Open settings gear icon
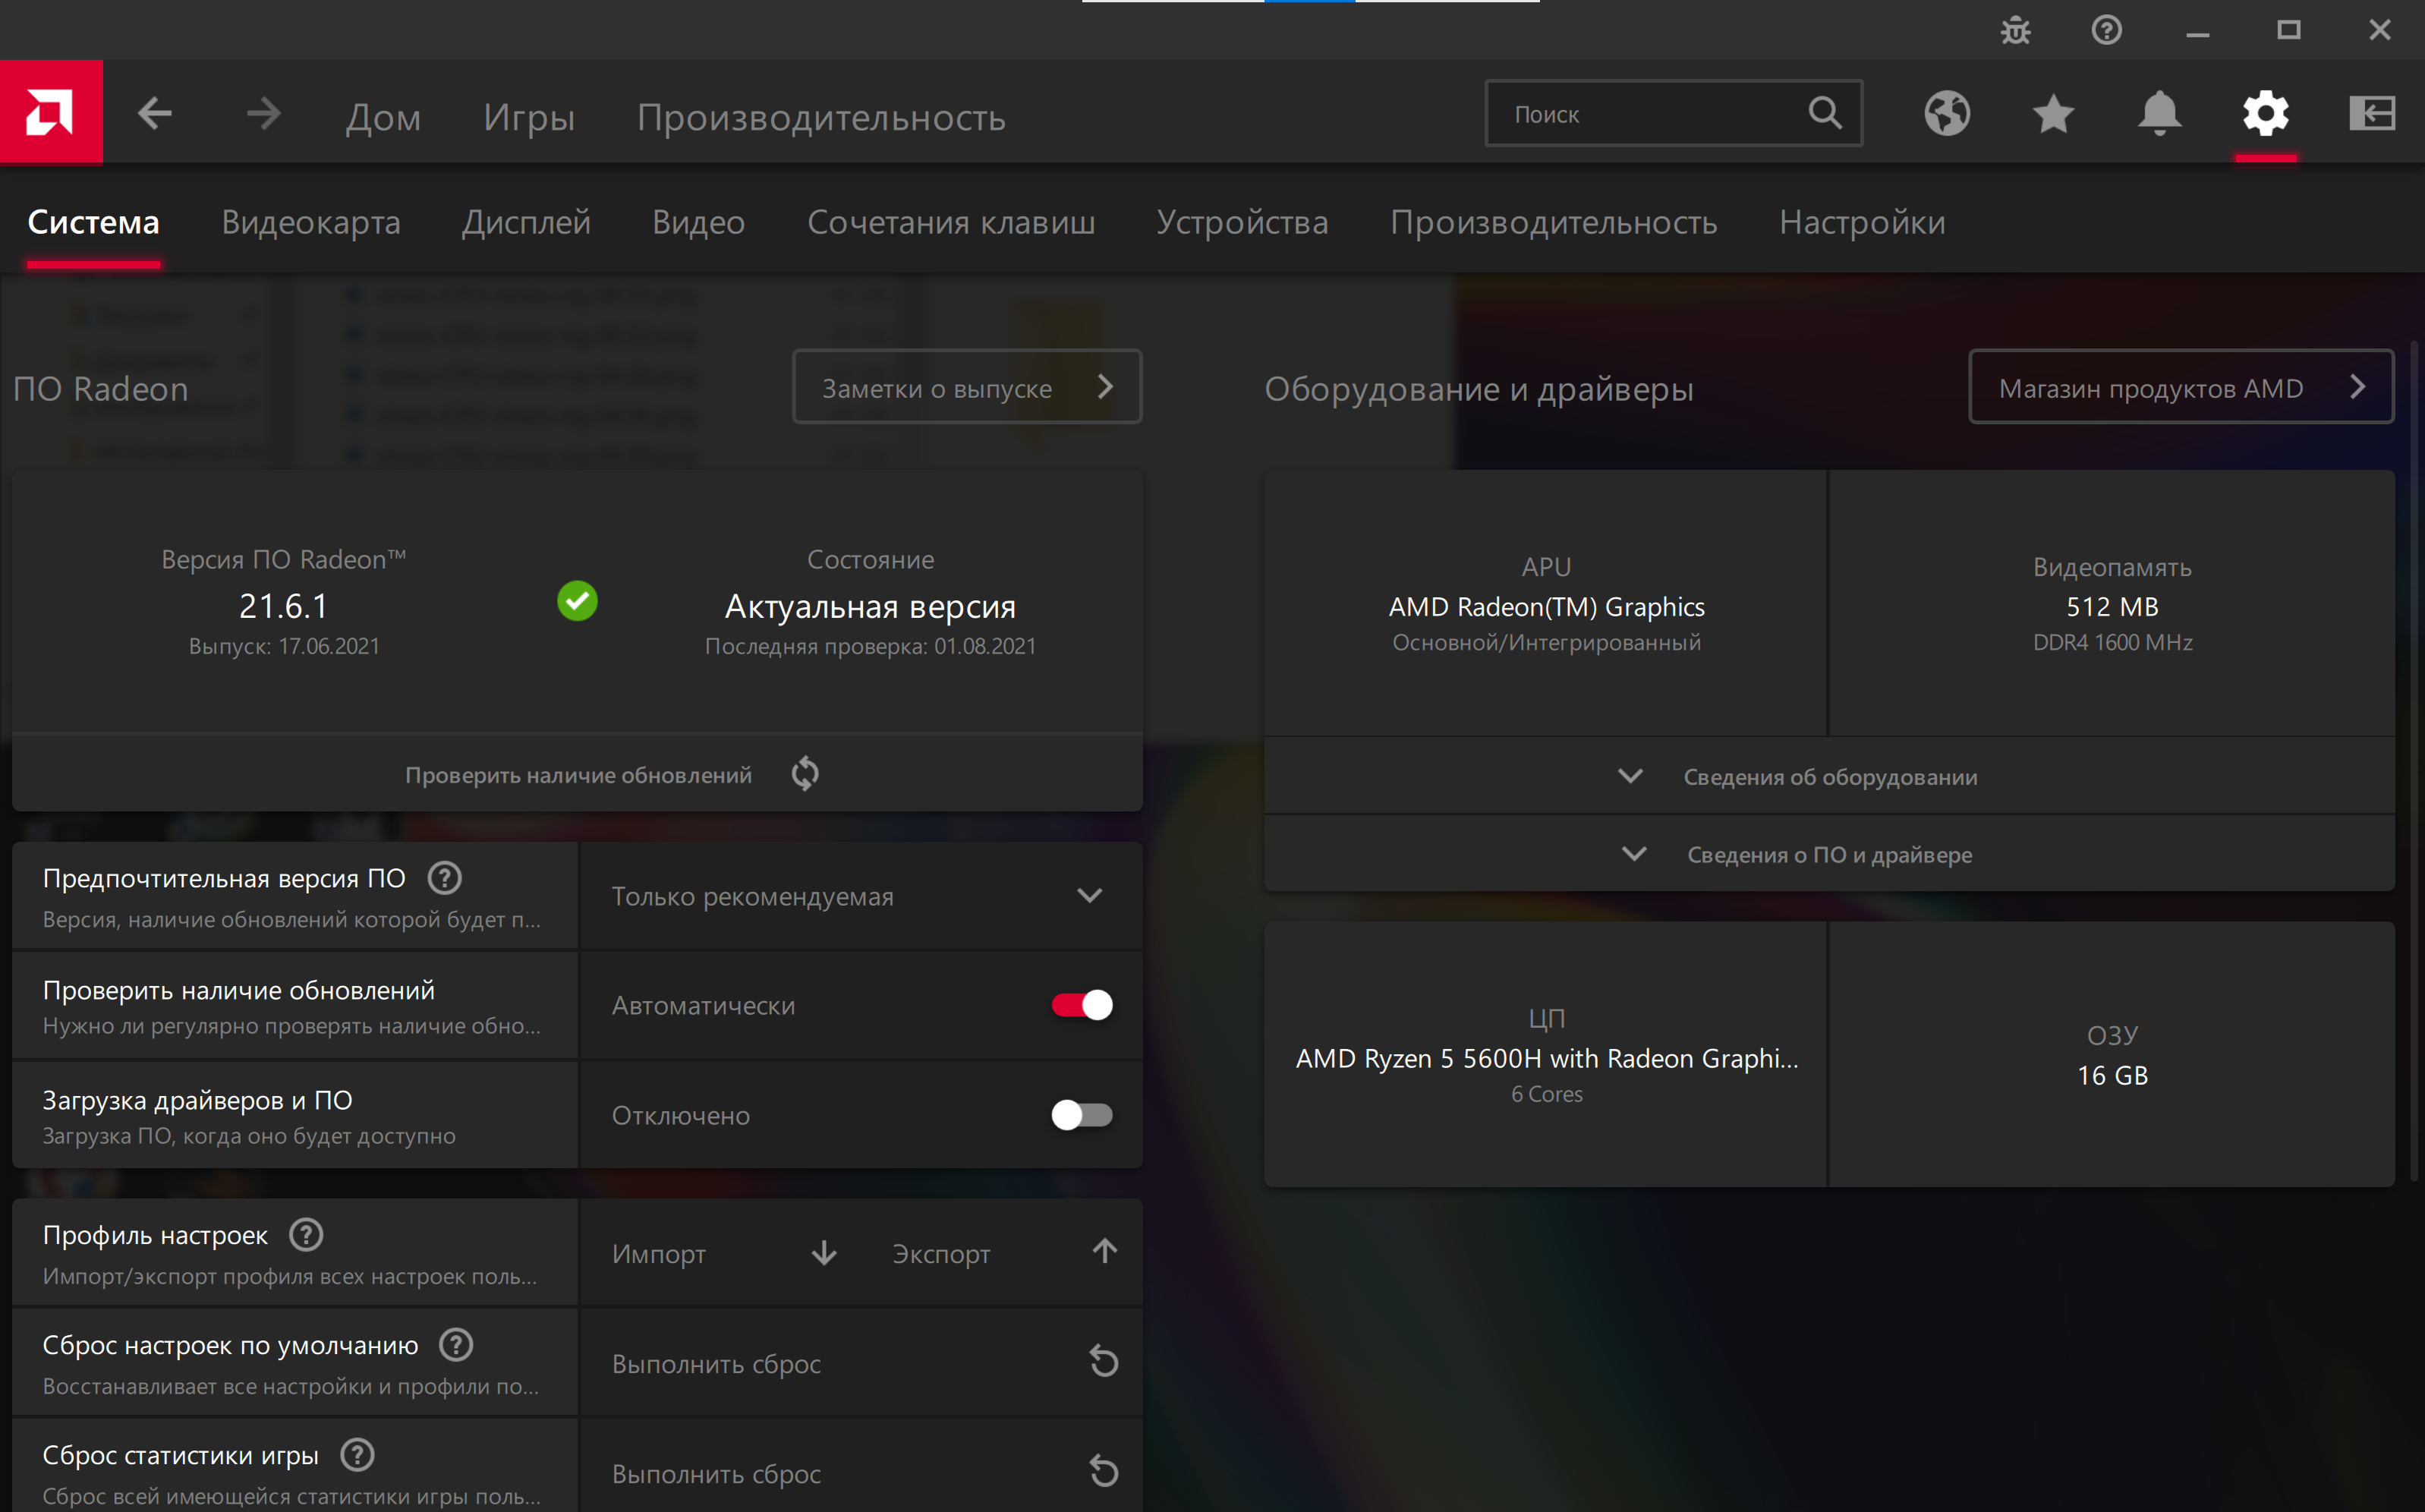Screen dimensions: 2425x1512 2265,113
